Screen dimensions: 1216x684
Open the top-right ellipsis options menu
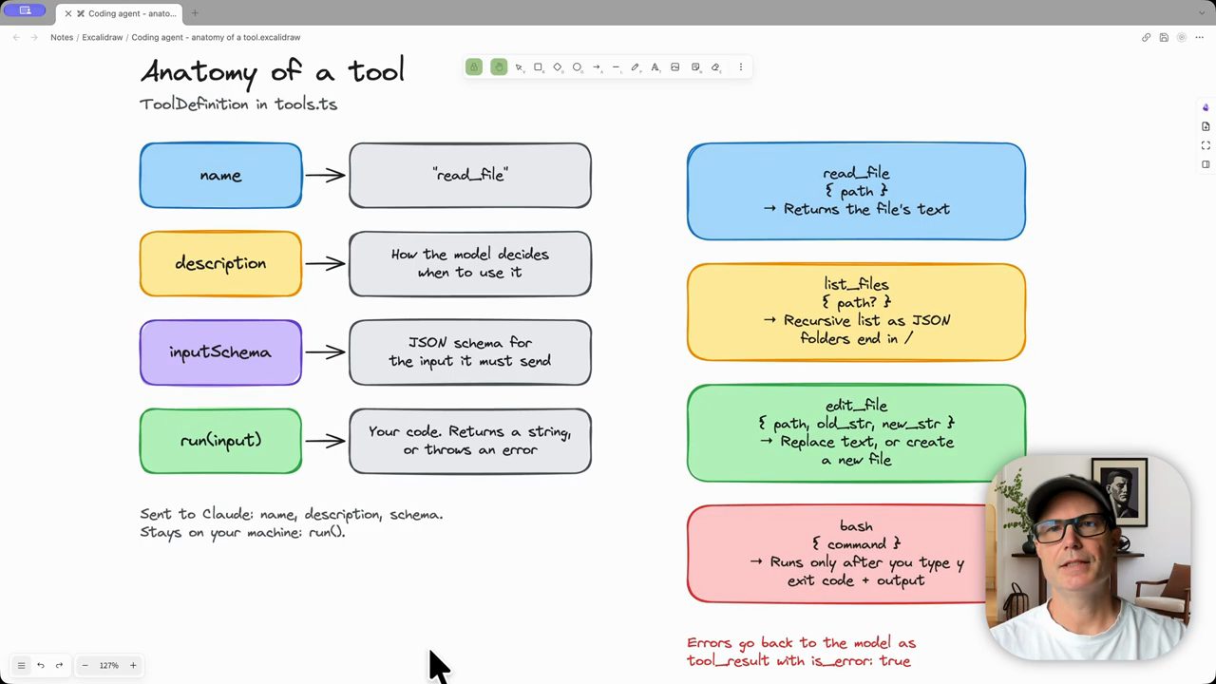coord(1200,37)
